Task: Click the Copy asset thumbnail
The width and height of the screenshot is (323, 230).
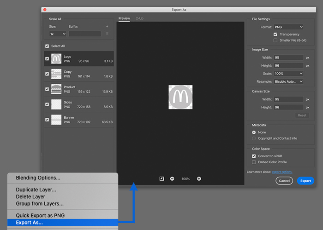Action: 56,74
